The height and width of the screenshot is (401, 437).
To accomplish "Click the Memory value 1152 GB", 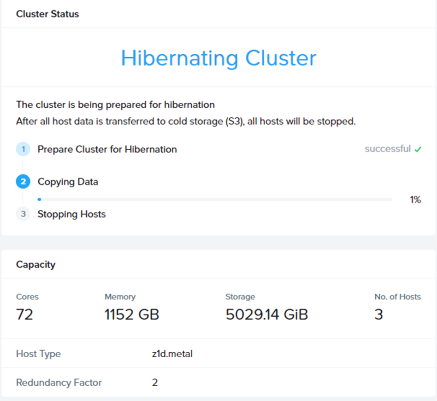I will 132,315.
